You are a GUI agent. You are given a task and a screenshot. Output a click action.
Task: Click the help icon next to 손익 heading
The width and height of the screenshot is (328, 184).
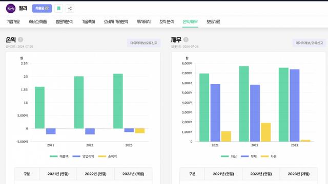point(20,39)
